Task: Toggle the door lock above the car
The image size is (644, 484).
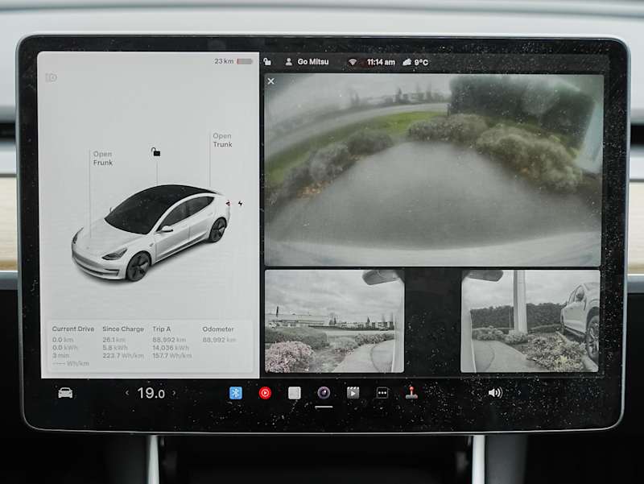Action: tap(155, 152)
